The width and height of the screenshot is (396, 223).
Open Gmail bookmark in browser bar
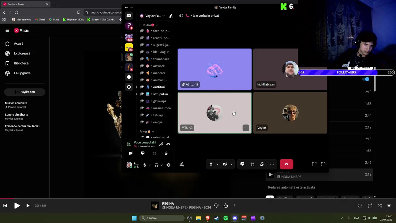40,20
